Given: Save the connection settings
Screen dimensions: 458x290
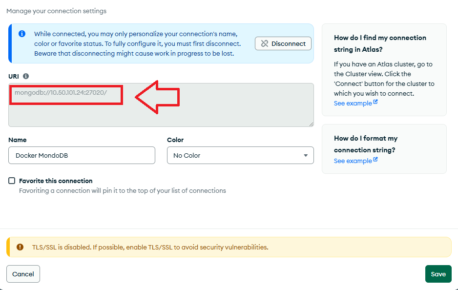Looking at the screenshot, I should [x=438, y=274].
